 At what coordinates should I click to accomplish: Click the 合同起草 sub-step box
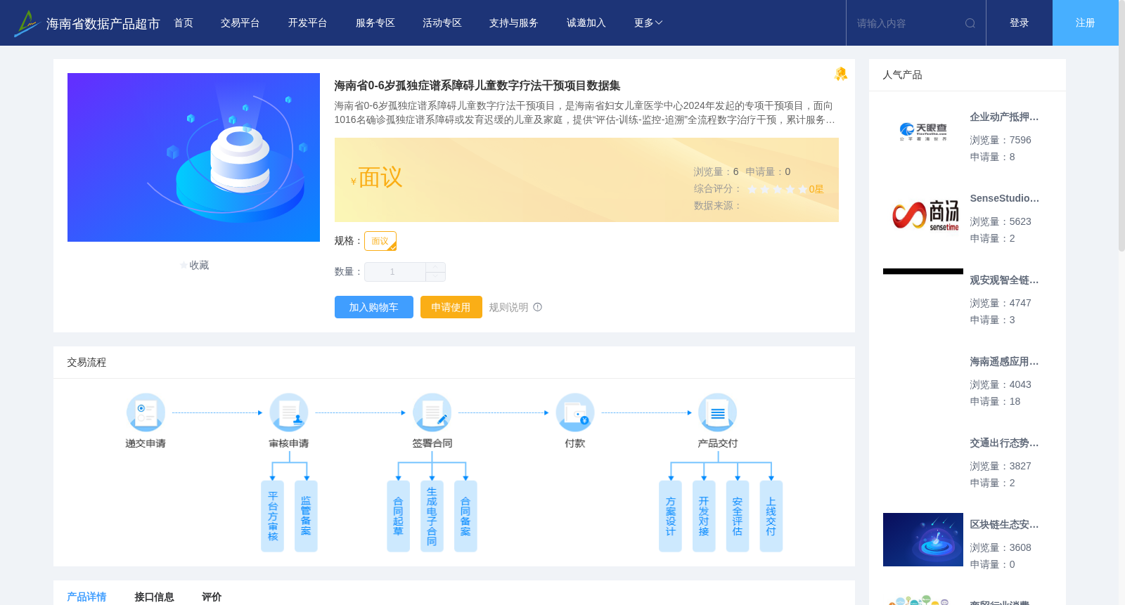398,516
